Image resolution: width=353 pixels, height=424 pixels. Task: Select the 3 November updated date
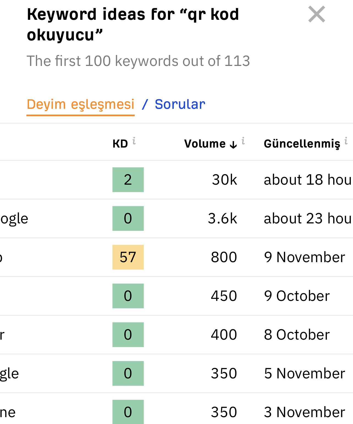[x=305, y=412]
